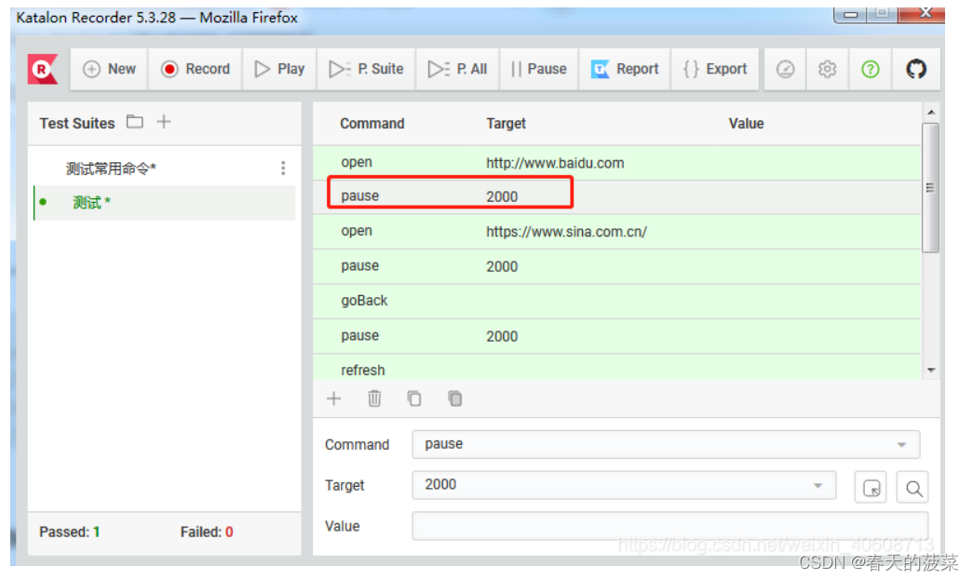This screenshot has width=973, height=580.
Task: Add a new test suite with the plus icon
Action: pos(164,122)
